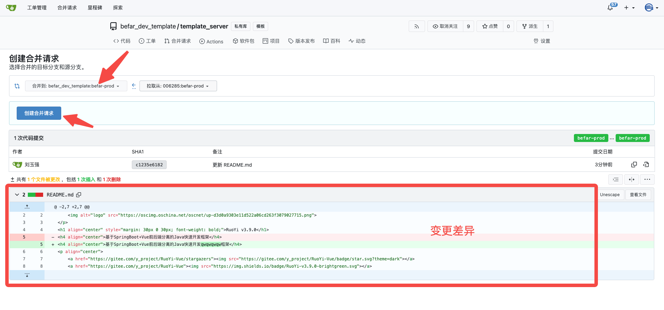
Task: Click the blue left-arrow swap icon
Action: (134, 86)
